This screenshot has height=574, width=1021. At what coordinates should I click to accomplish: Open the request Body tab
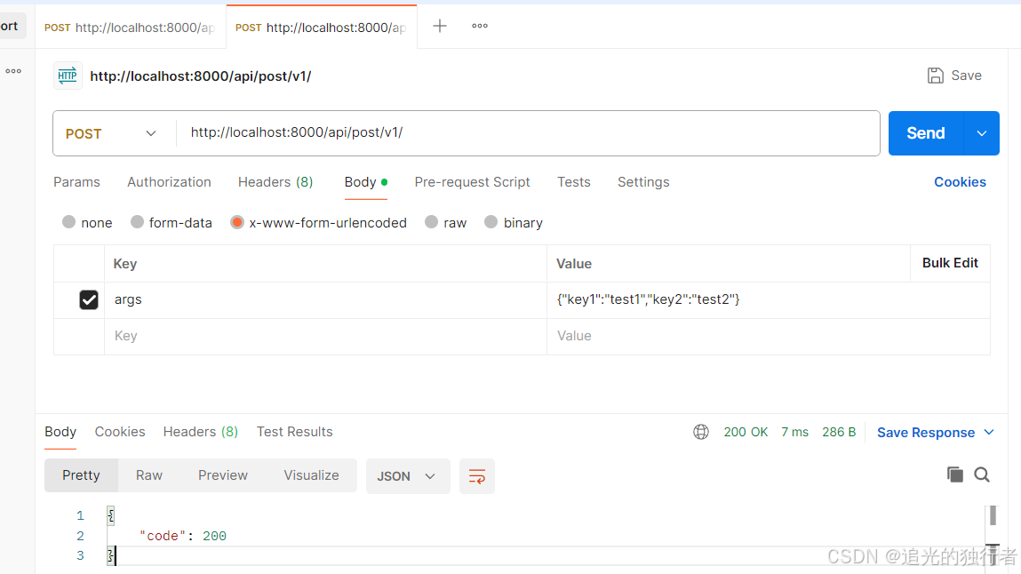[x=366, y=182]
